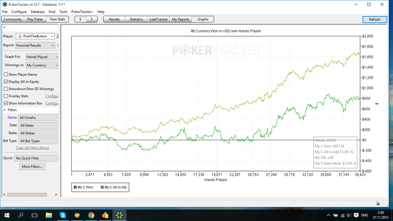Click the red player icon beside Player
393x221 pixels.
pyautogui.click(x=57, y=36)
